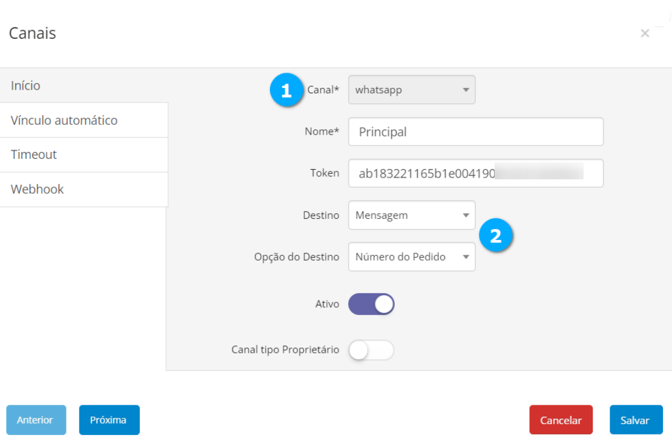Expand the Destino dropdown set to Mensagem
The image size is (672, 446).
(412, 215)
